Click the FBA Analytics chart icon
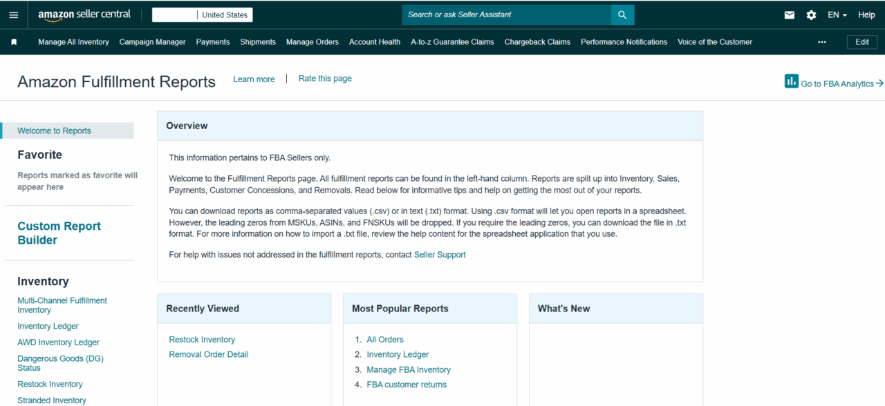This screenshot has width=885, height=406. 792,81
